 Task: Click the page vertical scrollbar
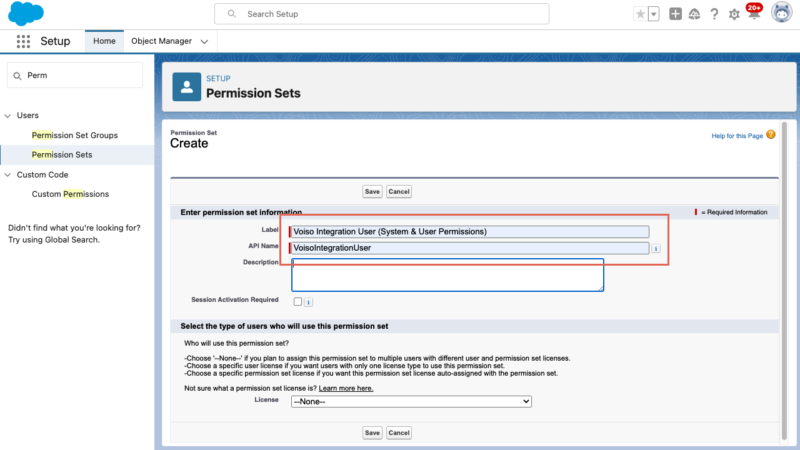click(x=785, y=281)
